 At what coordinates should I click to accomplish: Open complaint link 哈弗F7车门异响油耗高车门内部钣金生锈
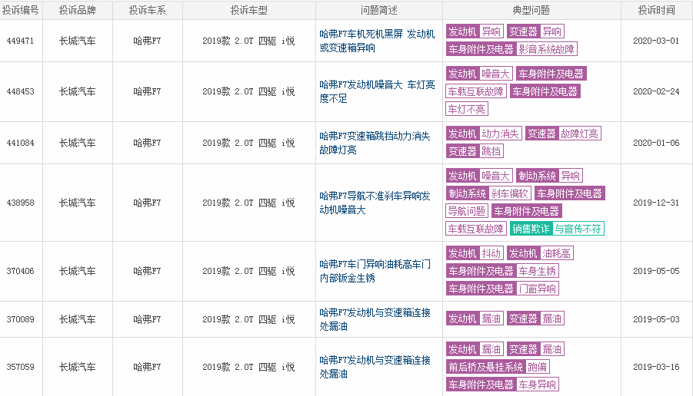click(x=375, y=271)
